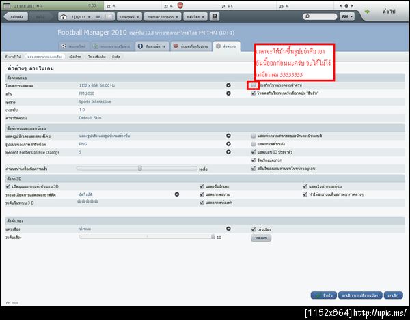
Task: Open the tab with the blue info icon
Action: [152, 46]
